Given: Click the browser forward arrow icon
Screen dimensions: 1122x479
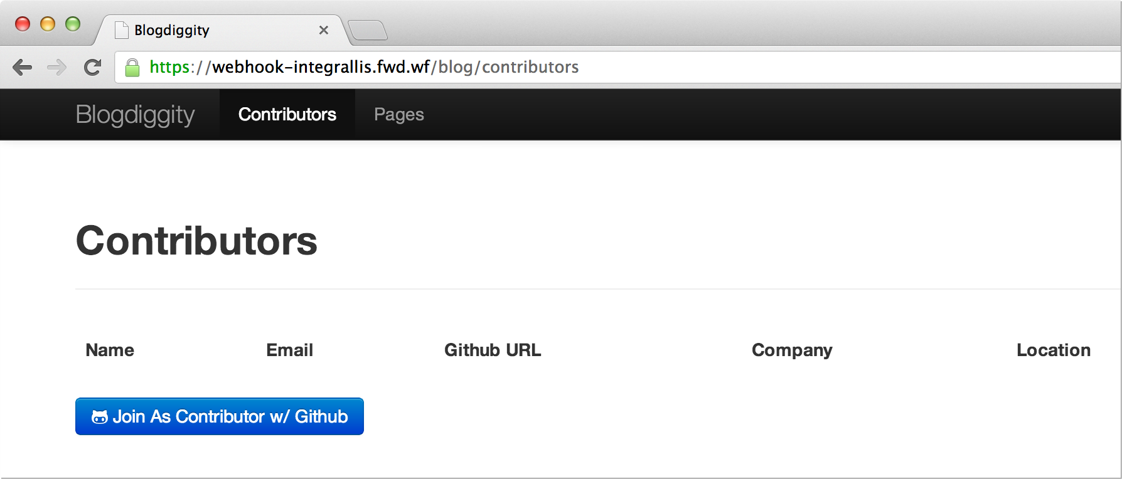Looking at the screenshot, I should pos(57,66).
